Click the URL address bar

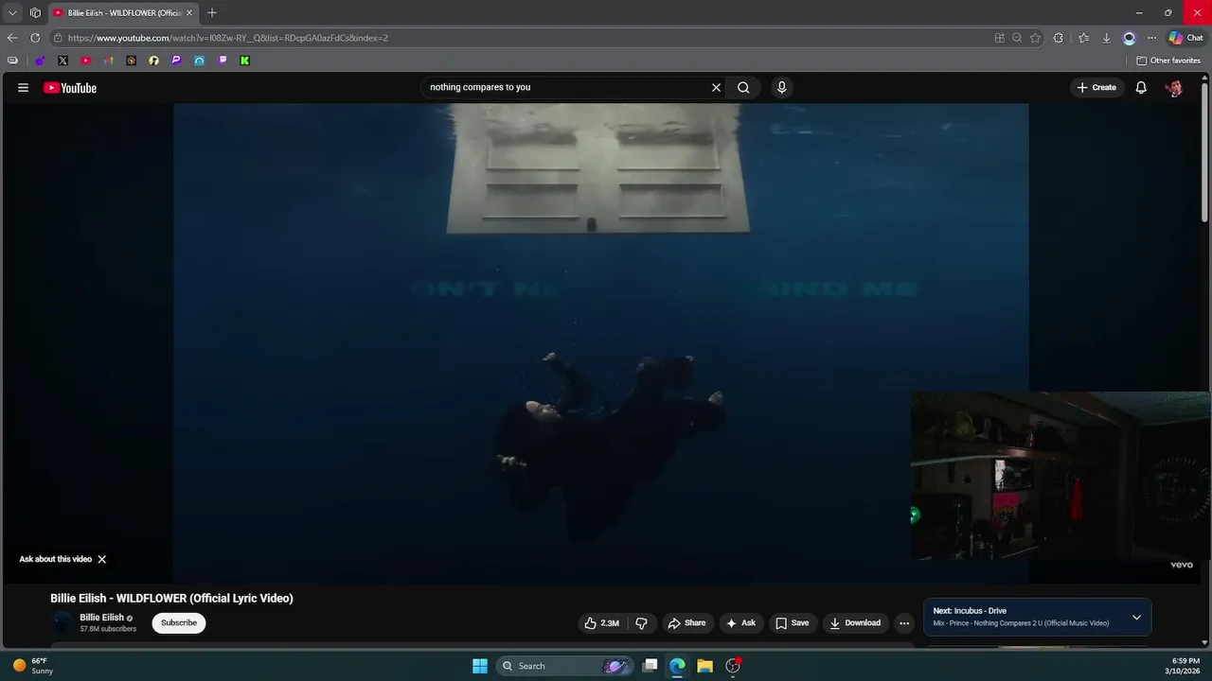pos(526,38)
